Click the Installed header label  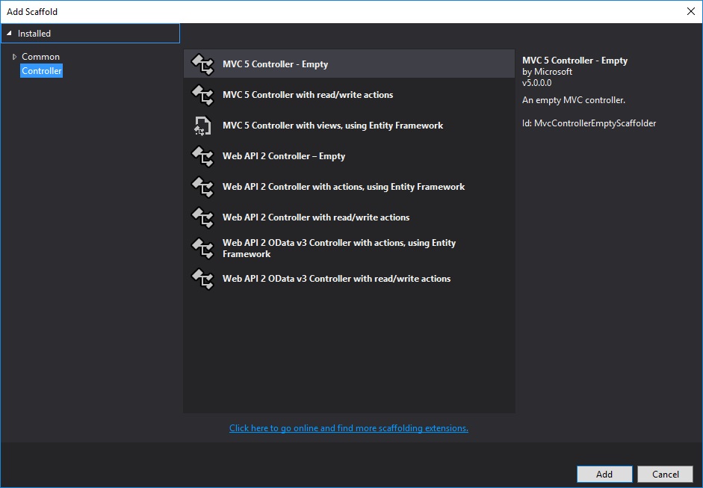34,34
